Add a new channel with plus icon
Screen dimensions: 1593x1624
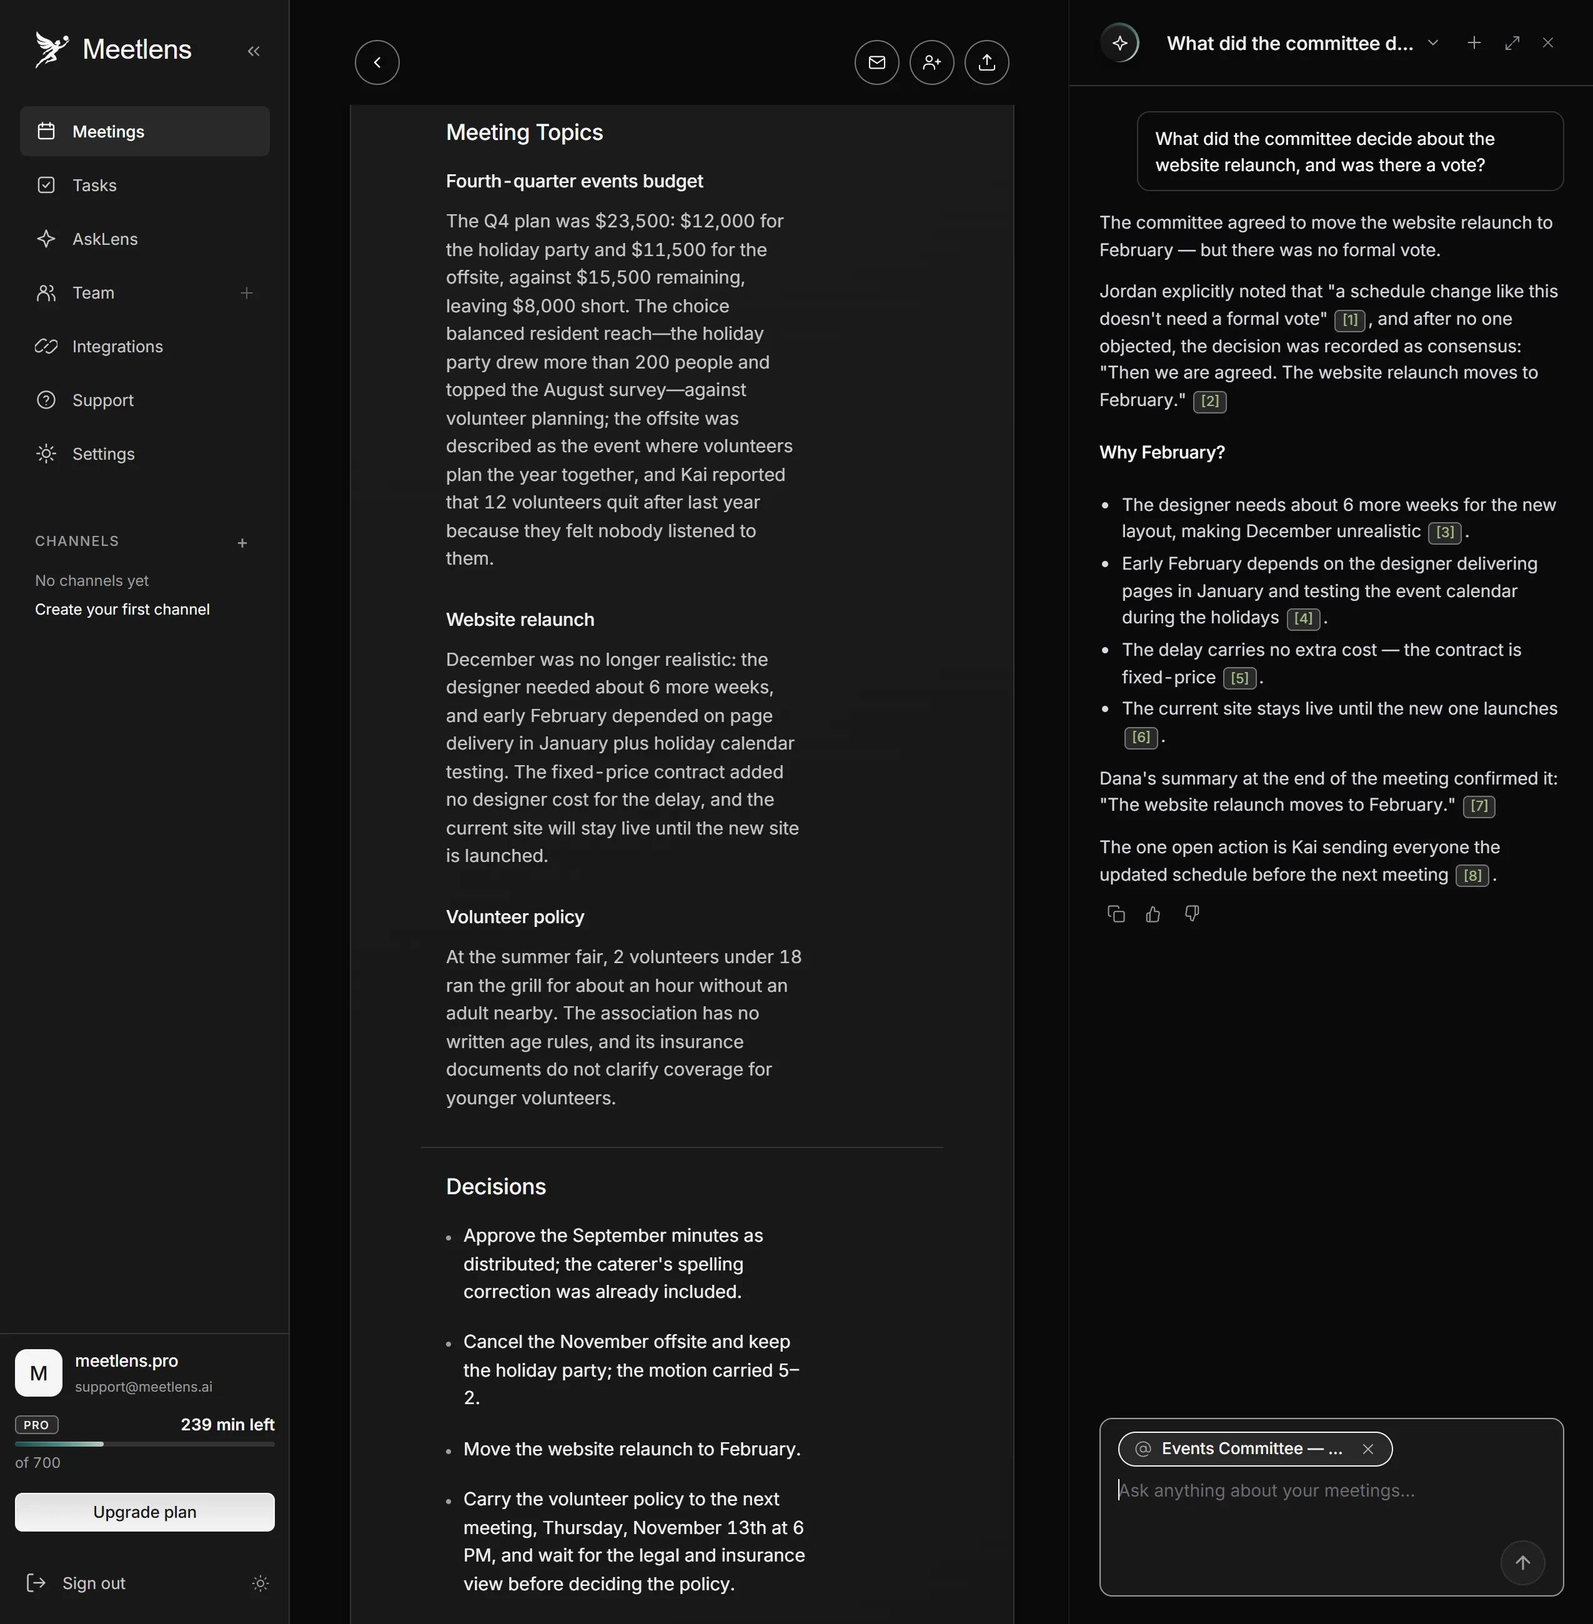click(x=242, y=543)
